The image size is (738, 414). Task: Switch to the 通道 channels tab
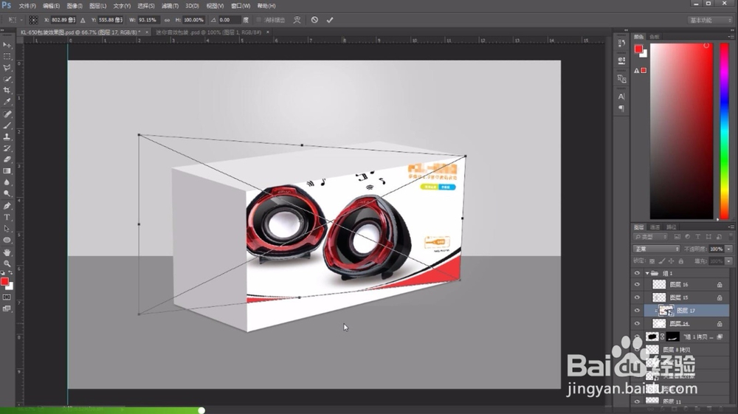point(655,227)
